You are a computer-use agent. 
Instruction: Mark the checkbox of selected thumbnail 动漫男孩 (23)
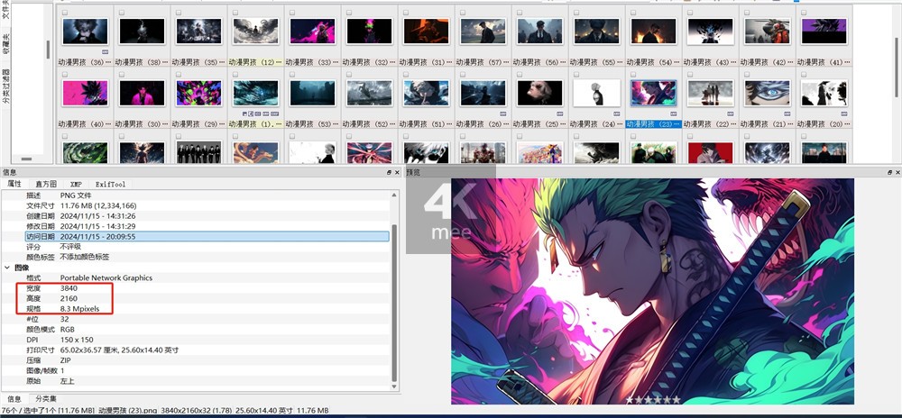[633, 74]
